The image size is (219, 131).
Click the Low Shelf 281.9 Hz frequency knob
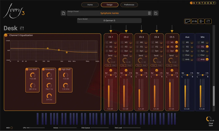point(32,86)
